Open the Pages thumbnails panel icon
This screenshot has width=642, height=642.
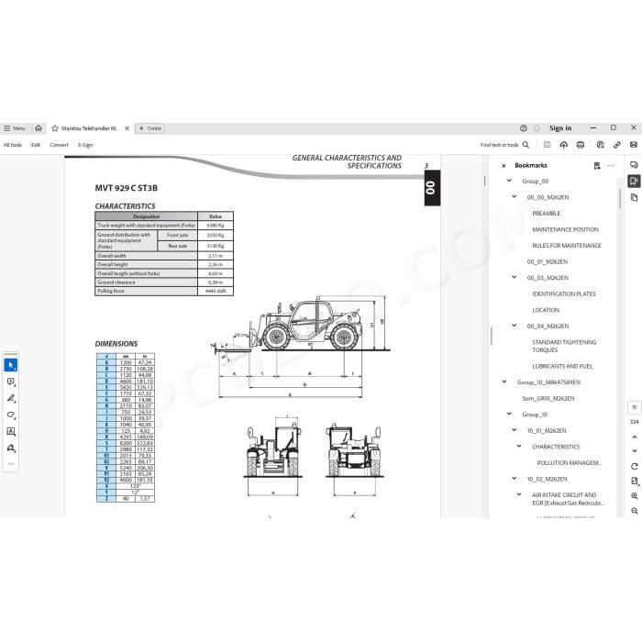point(634,197)
